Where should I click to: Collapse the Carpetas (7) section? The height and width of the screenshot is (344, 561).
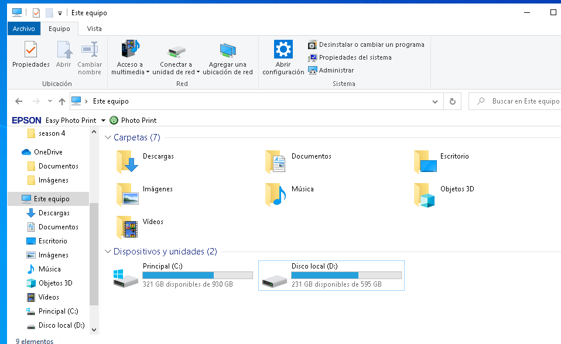coord(108,137)
